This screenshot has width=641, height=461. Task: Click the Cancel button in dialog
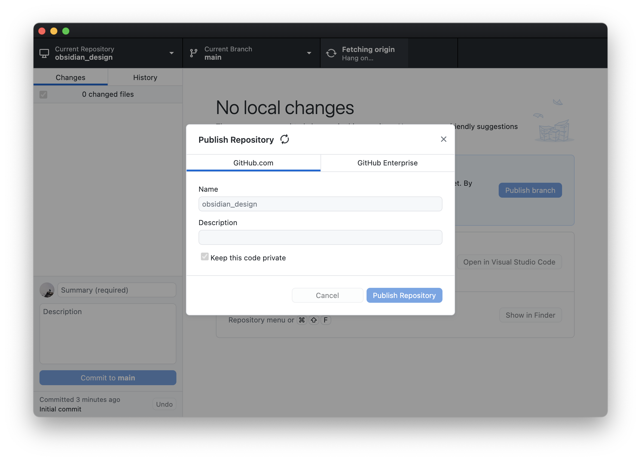pos(327,296)
